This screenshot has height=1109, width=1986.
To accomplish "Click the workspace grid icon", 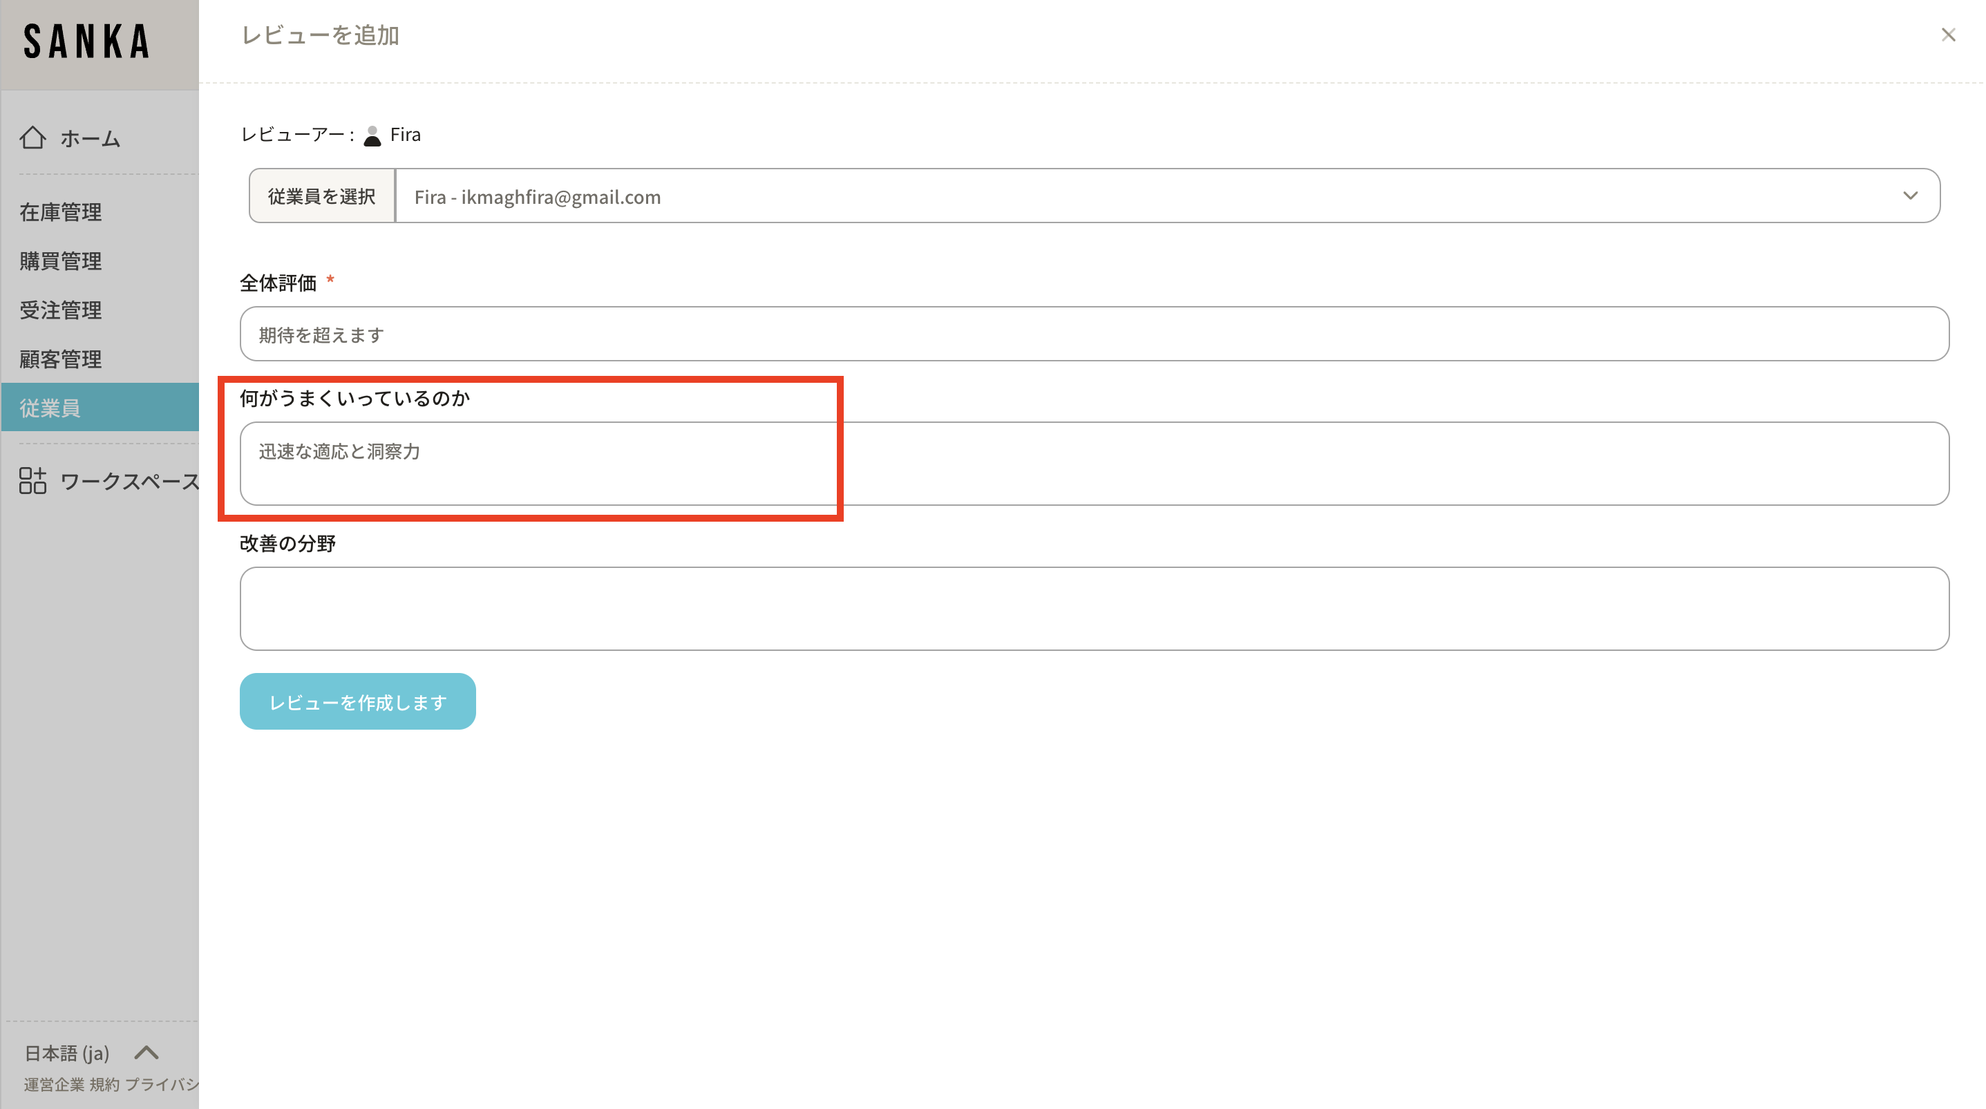I will click(32, 481).
